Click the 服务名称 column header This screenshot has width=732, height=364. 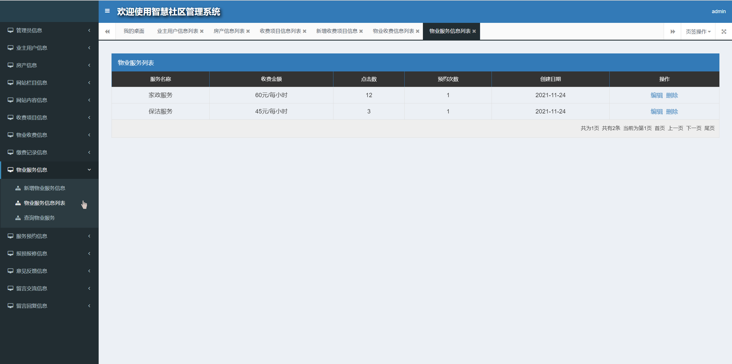pyautogui.click(x=160, y=79)
